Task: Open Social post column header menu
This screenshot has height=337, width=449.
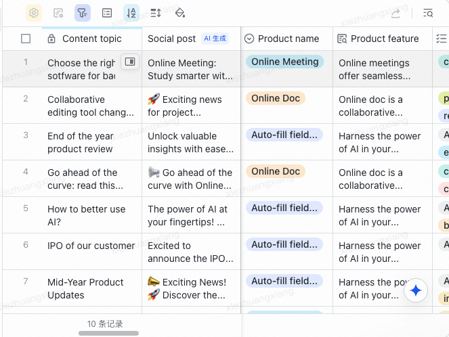Action: [x=191, y=39]
